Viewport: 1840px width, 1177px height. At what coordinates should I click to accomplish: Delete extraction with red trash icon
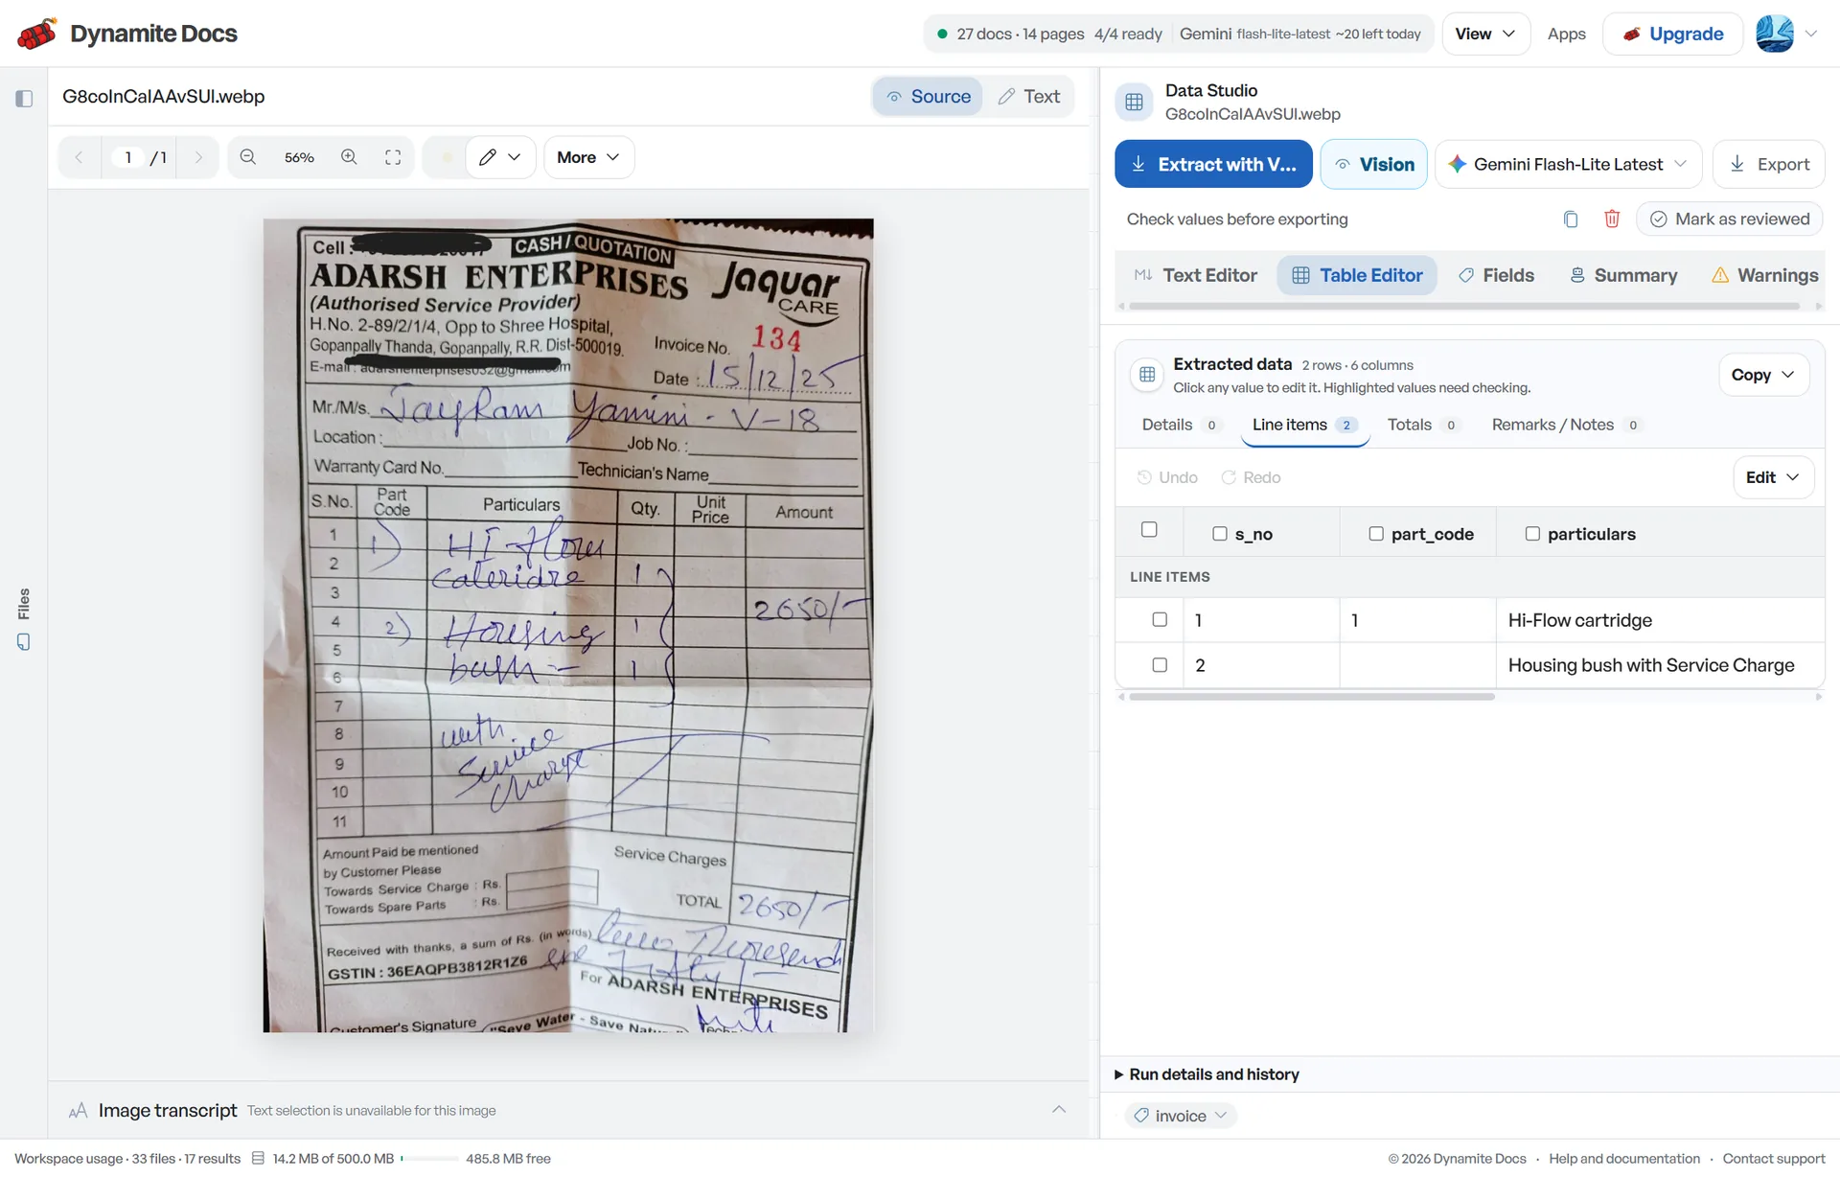(x=1612, y=219)
